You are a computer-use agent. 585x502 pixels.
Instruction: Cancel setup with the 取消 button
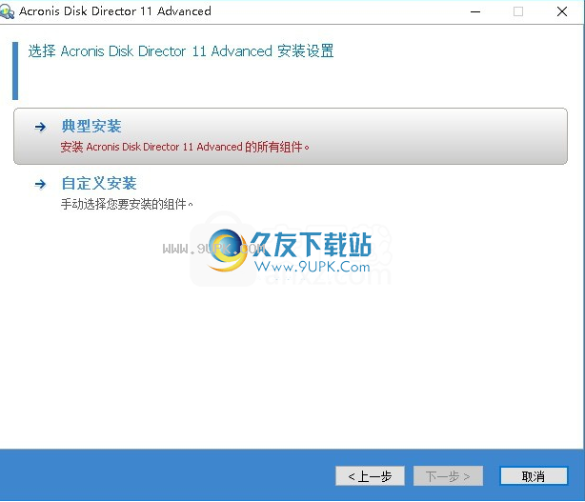coord(534,476)
